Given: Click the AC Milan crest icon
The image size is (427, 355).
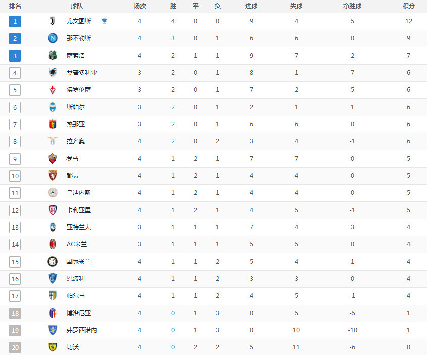Looking at the screenshot, I should click(53, 244).
